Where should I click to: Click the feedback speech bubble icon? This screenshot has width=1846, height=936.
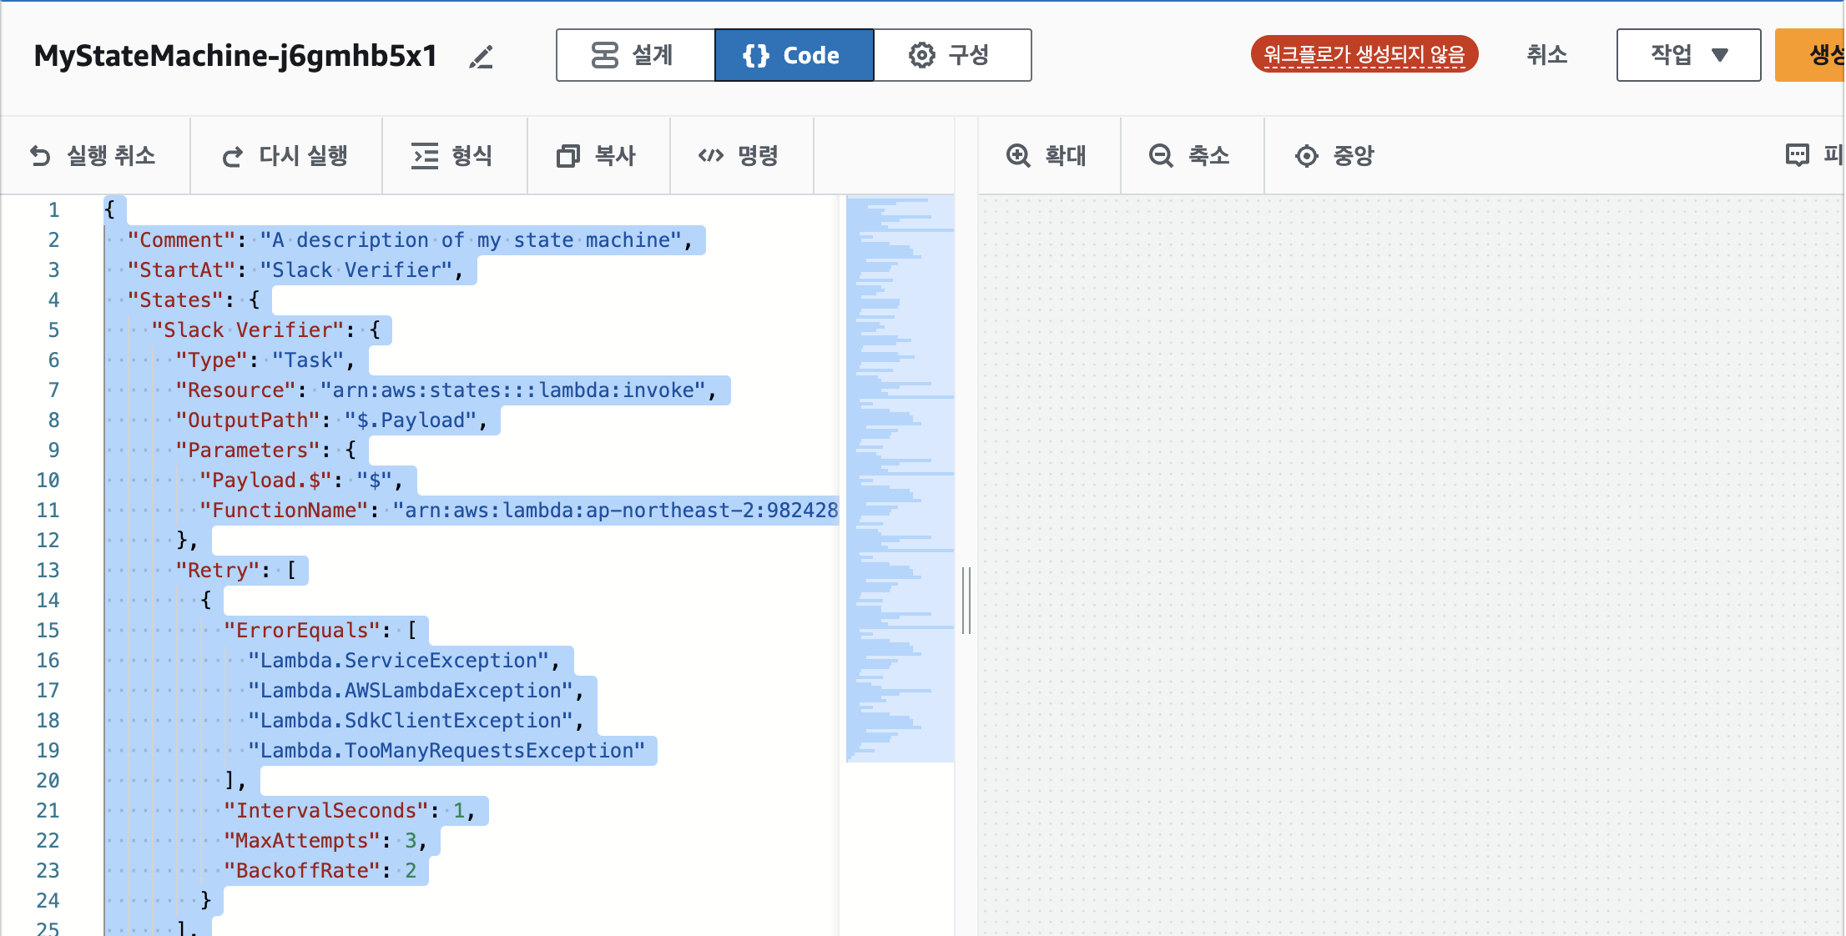[1797, 155]
